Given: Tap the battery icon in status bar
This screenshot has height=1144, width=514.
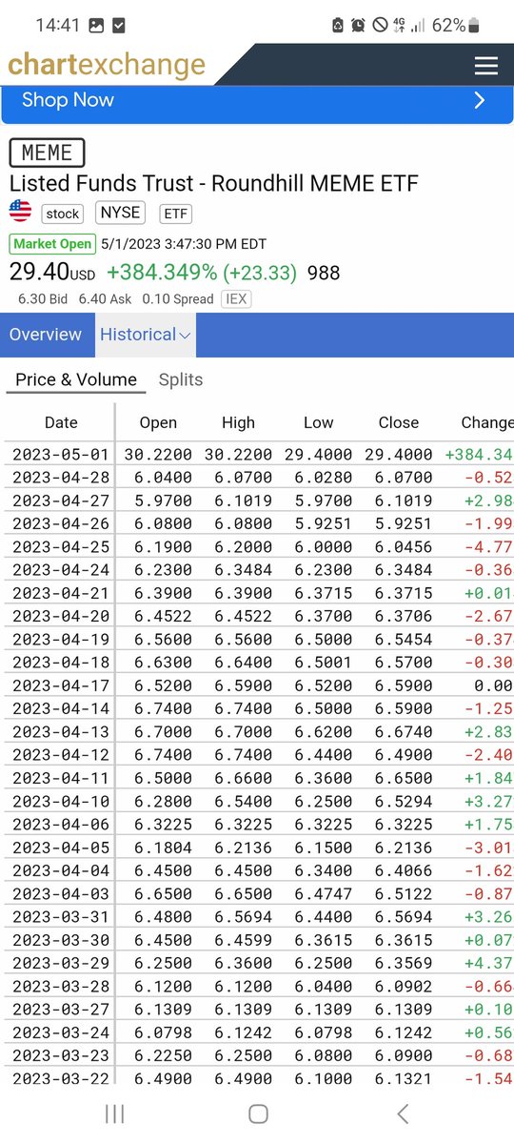Looking at the screenshot, I should tap(475, 25).
